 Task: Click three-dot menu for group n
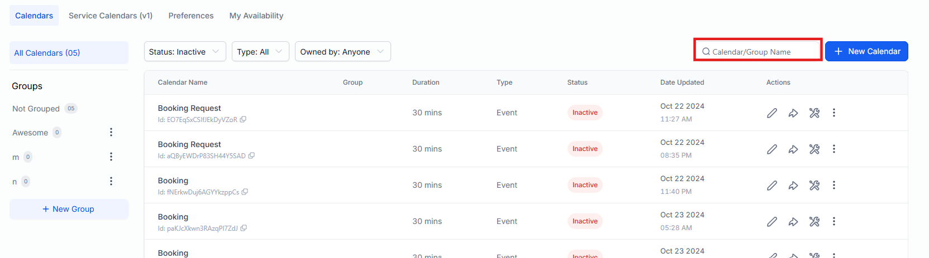tap(111, 181)
